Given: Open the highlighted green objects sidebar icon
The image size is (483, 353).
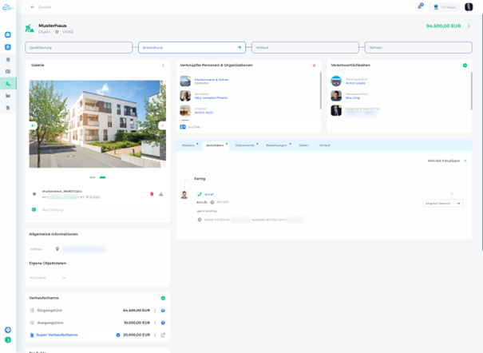Looking at the screenshot, I should (x=8, y=84).
